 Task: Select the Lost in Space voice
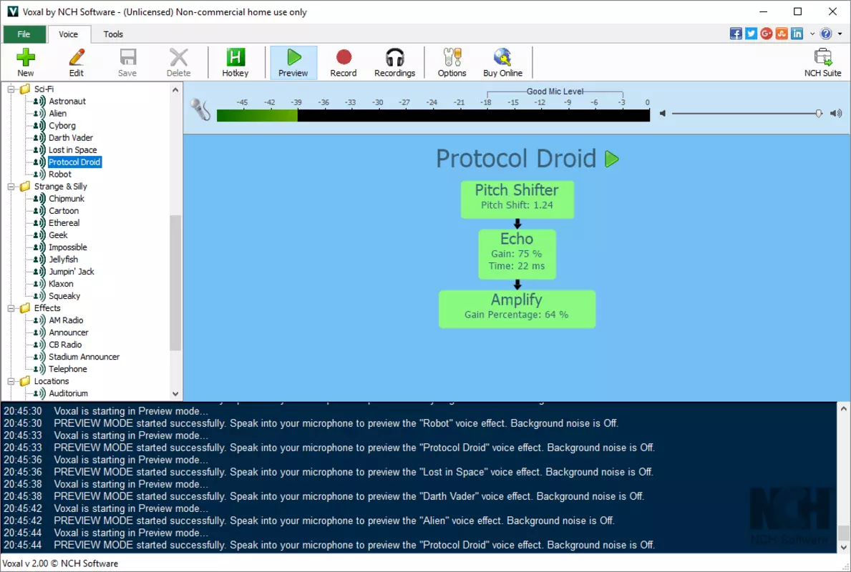pyautogui.click(x=73, y=150)
